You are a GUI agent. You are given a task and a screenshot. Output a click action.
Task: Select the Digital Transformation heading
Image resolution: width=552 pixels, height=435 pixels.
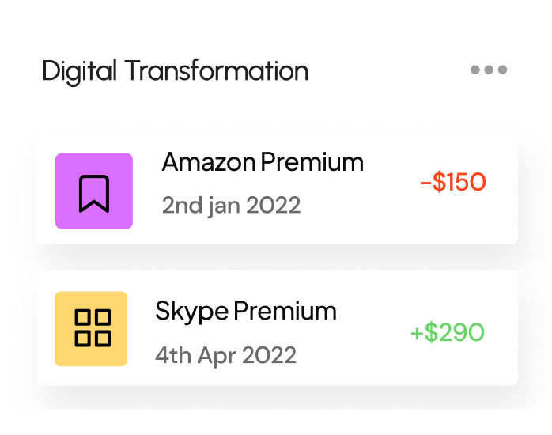[x=175, y=71]
